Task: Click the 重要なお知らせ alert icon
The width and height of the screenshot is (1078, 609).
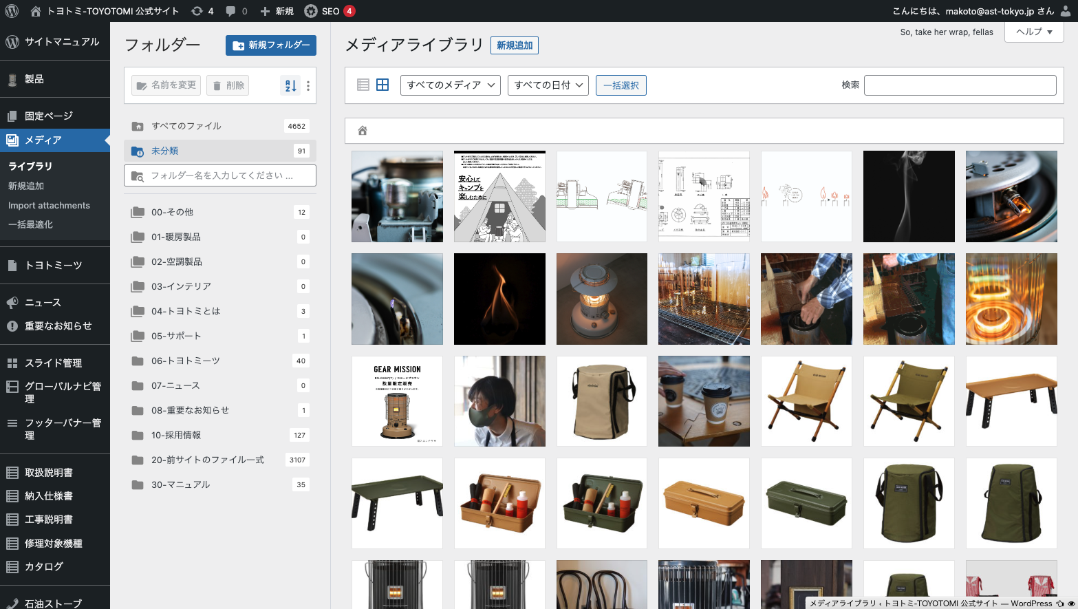Action: point(12,326)
